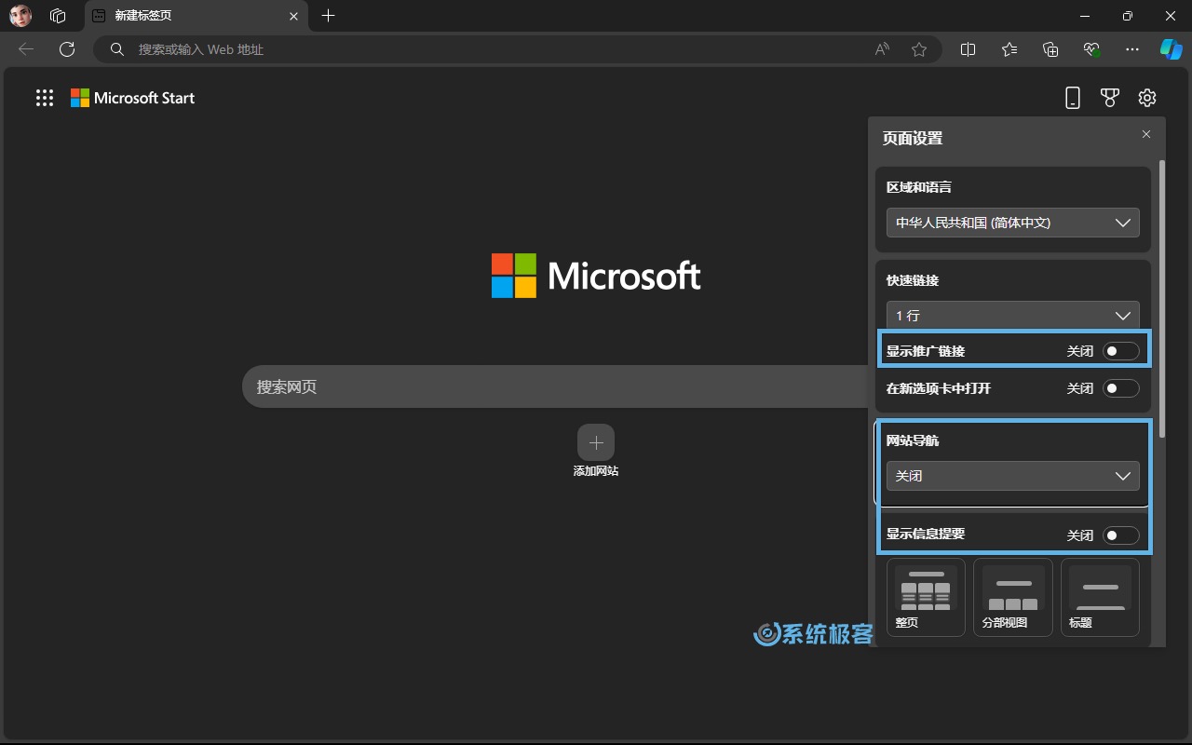
Task: Toggle 在新选项卡中打开 switch
Action: click(1121, 388)
